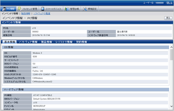Click the ユーザーID 100000 header text
Screen dimensions: 174x111
pyautogui.click(x=153, y=3)
